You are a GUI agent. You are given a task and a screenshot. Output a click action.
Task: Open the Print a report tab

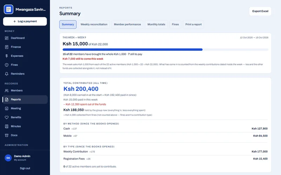(x=194, y=24)
